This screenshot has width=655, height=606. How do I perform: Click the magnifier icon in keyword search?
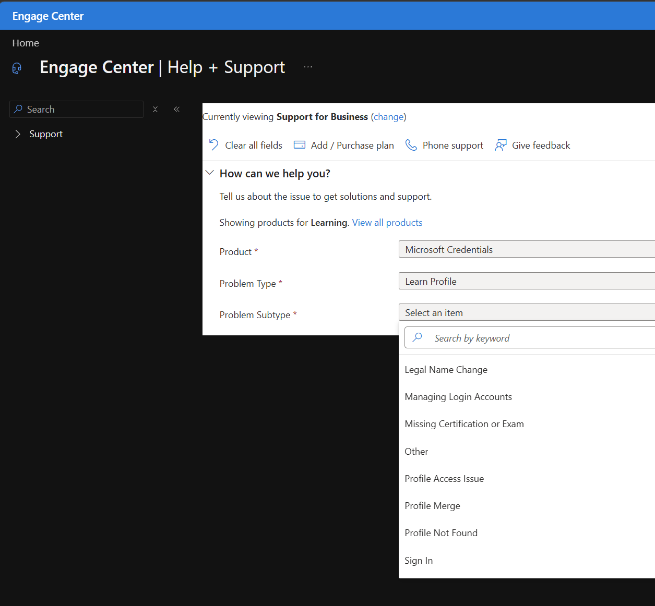(418, 337)
